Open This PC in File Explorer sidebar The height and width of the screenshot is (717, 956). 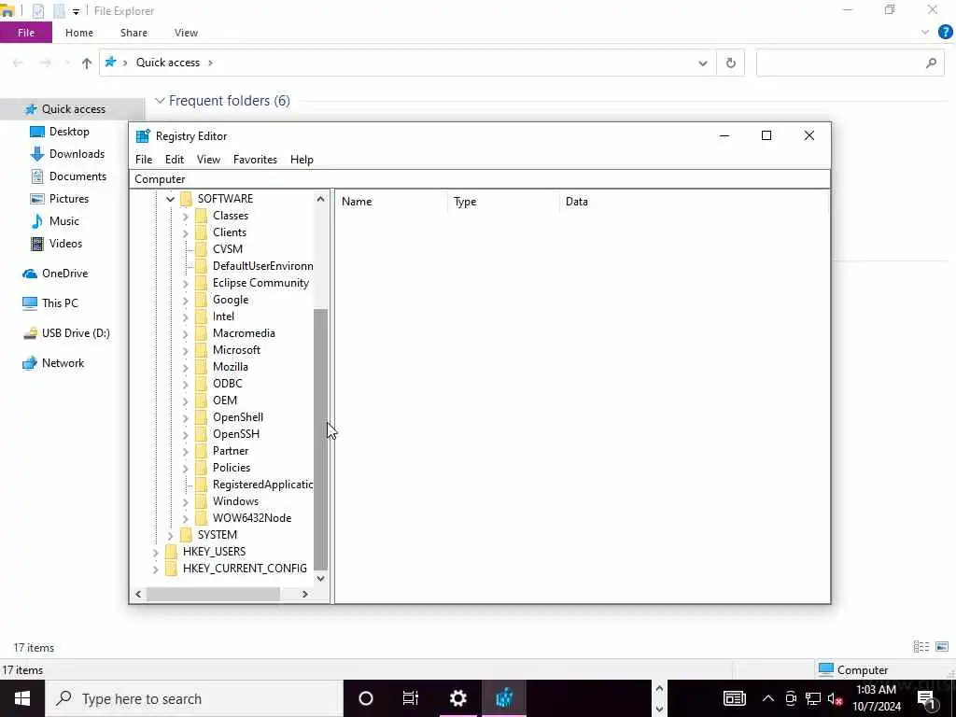pos(60,303)
